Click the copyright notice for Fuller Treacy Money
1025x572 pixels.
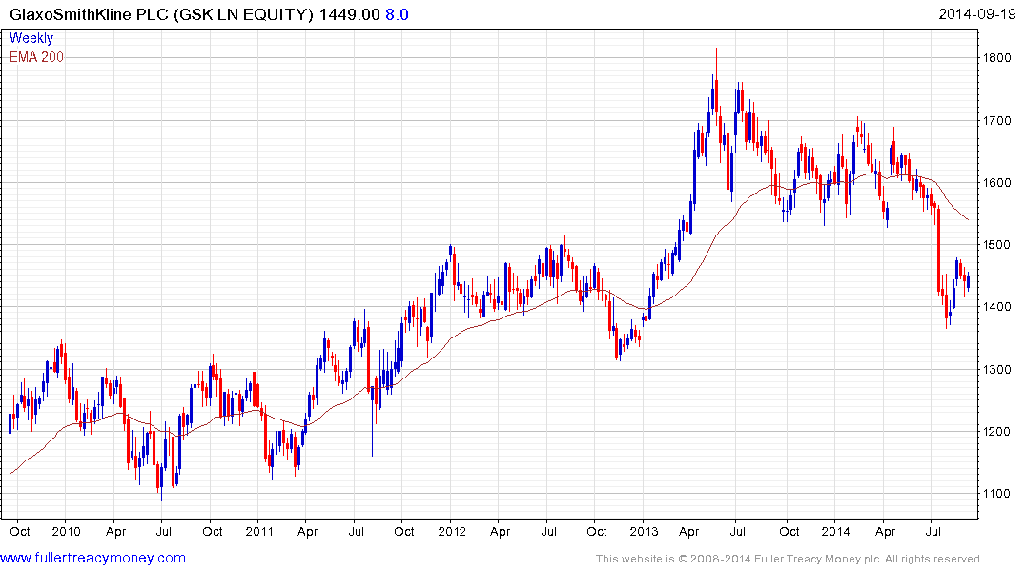tap(789, 559)
